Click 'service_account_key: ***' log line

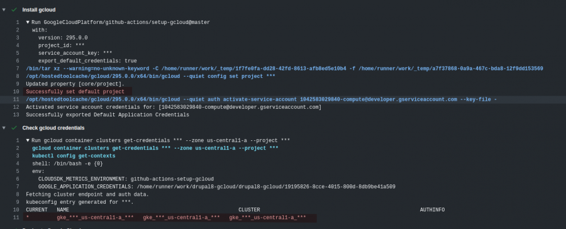[x=75, y=53]
